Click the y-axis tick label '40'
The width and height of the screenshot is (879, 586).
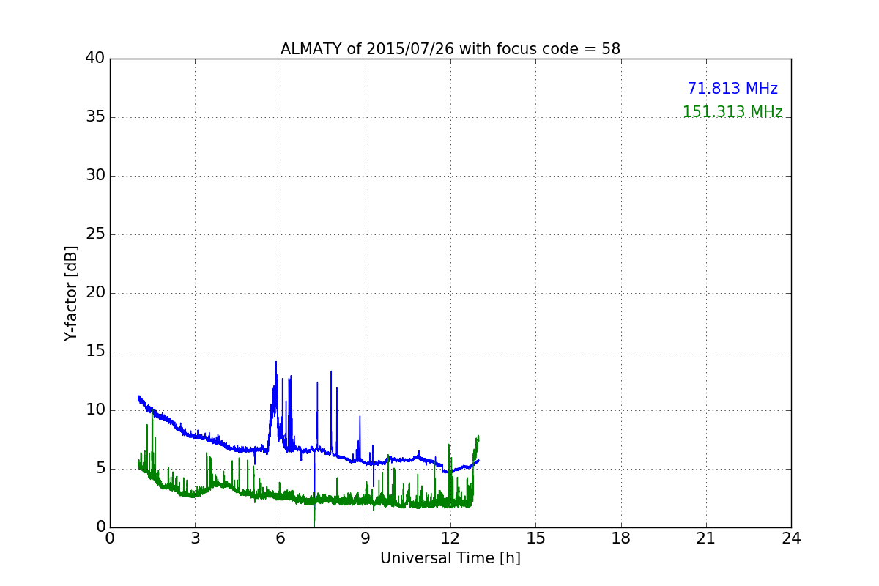[x=95, y=59]
